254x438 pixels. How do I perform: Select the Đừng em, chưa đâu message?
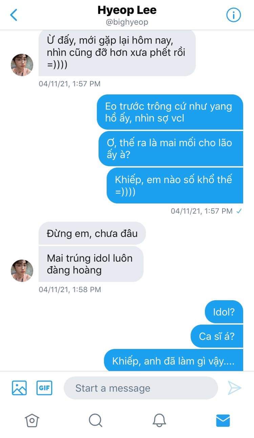pos(92,233)
